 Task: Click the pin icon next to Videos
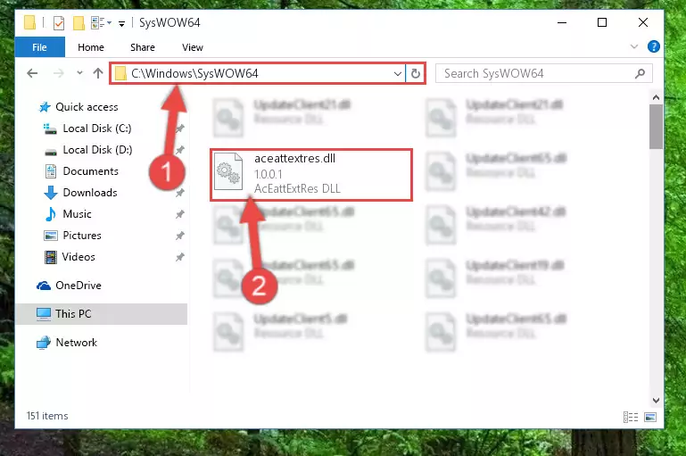click(180, 257)
